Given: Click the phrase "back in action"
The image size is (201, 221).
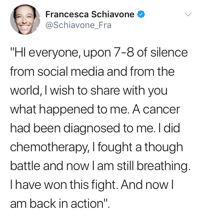Looking at the screenshot, I should click(x=67, y=204).
